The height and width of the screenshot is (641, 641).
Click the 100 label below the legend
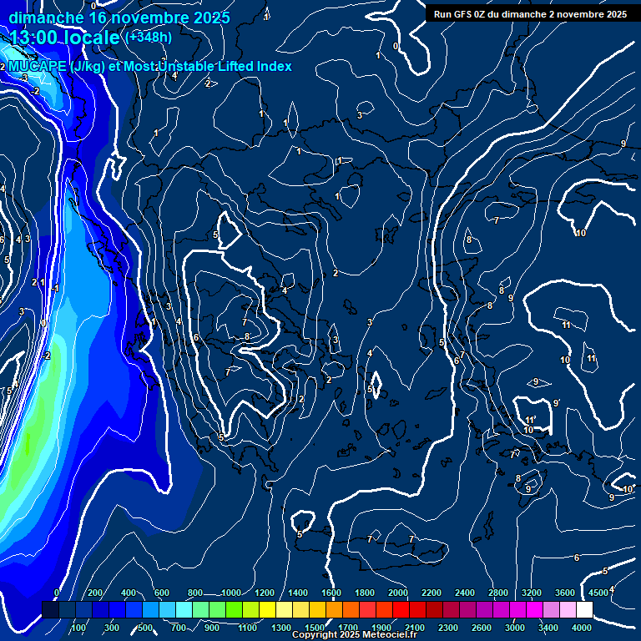pyautogui.click(x=78, y=627)
